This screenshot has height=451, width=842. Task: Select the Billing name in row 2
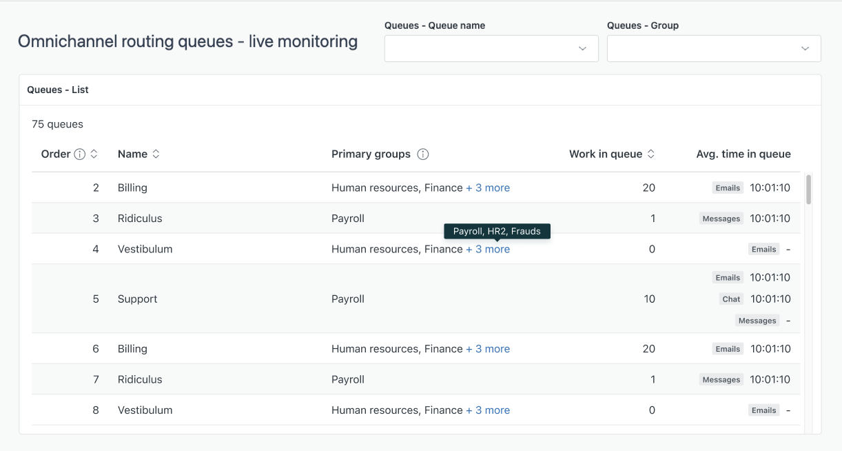[132, 188]
